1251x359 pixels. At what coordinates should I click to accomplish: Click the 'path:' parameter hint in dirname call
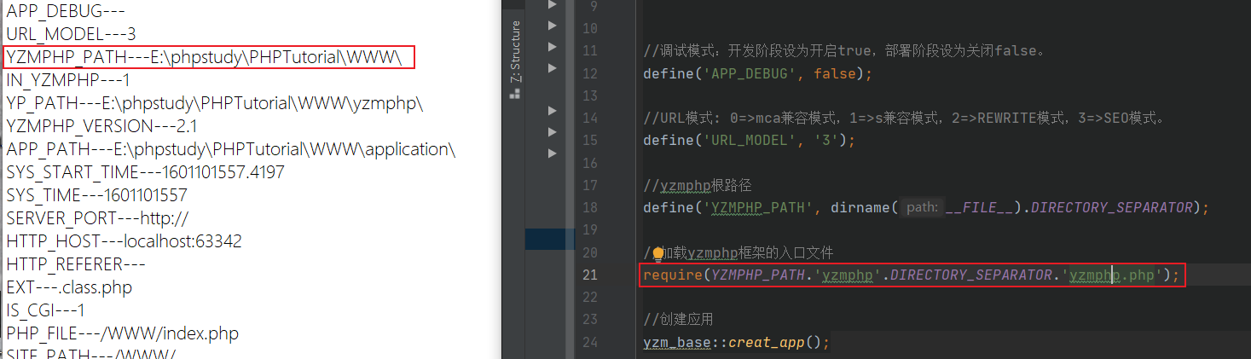(921, 208)
